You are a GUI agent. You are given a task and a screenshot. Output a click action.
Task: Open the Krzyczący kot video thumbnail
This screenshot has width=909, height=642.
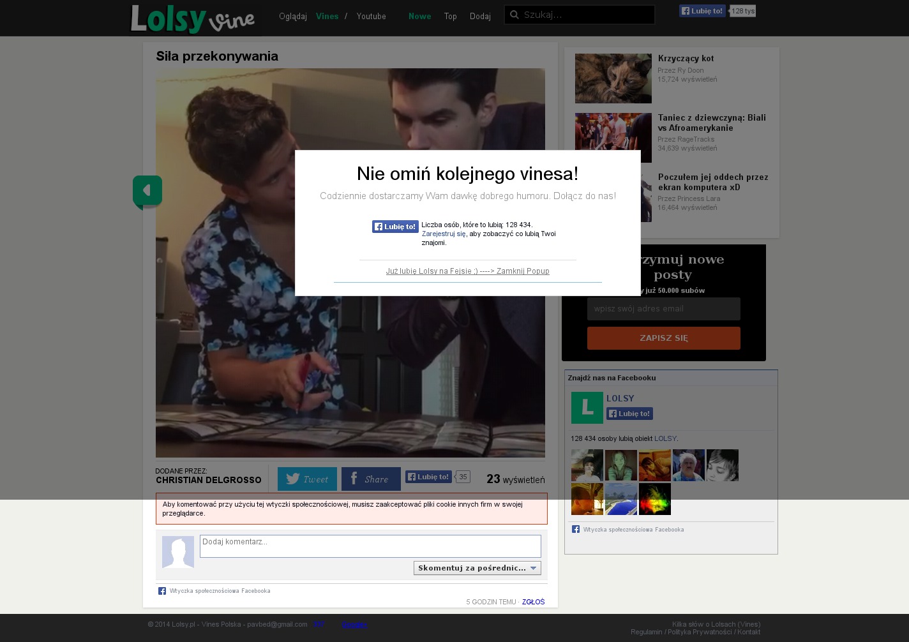click(x=613, y=78)
